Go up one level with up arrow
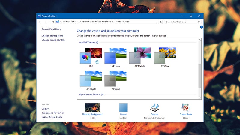The height and width of the screenshot is (135, 240). (x=53, y=22)
